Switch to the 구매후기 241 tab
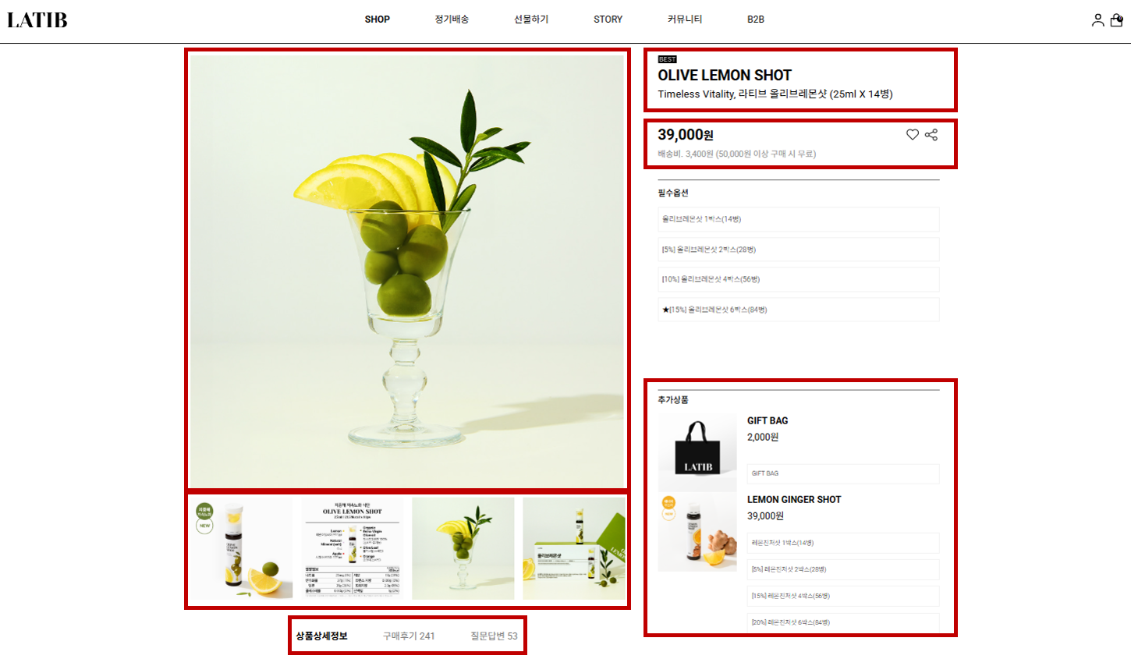The width and height of the screenshot is (1131, 659). pos(409,636)
